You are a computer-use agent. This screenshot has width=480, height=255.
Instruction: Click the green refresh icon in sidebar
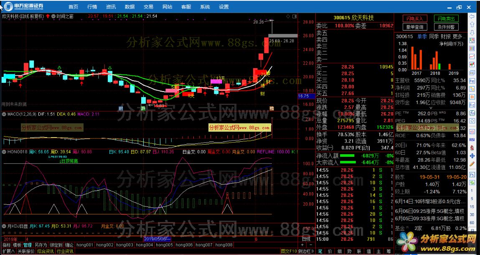click(x=472, y=183)
